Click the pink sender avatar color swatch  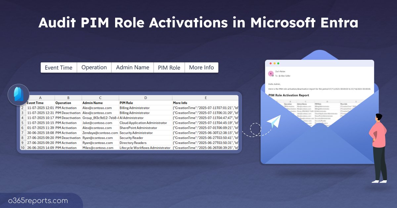pos(271,73)
